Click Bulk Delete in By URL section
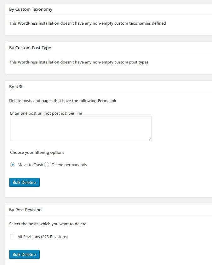 [x=25, y=182]
